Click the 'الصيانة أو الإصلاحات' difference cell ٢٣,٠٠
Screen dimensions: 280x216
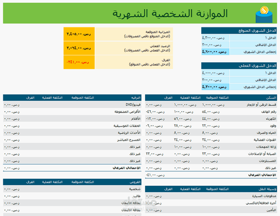154,154
